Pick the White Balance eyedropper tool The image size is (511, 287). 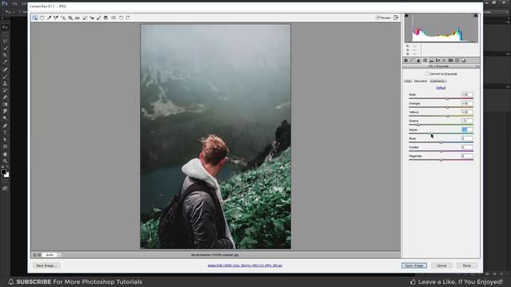coord(50,18)
